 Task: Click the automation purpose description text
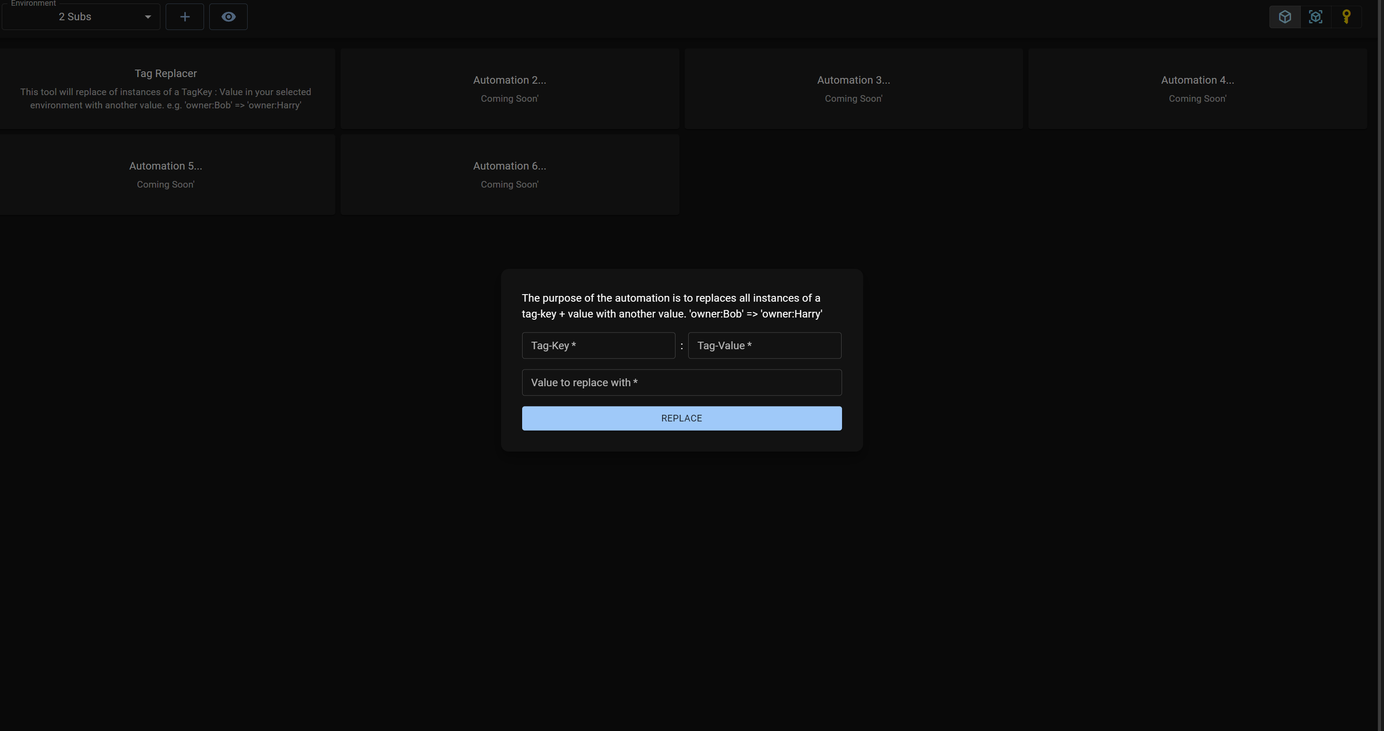pos(672,306)
